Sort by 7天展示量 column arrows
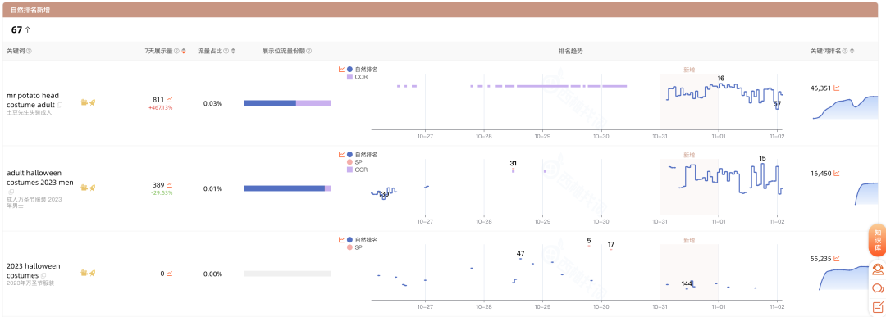 tap(183, 51)
